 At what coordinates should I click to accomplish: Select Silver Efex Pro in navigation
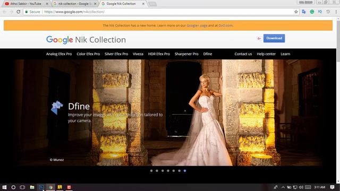pyautogui.click(x=116, y=54)
